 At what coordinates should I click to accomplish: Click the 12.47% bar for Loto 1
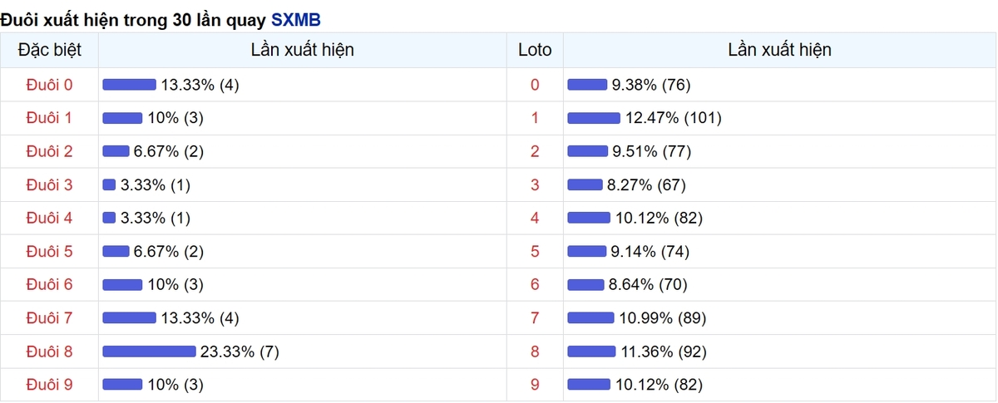593,118
